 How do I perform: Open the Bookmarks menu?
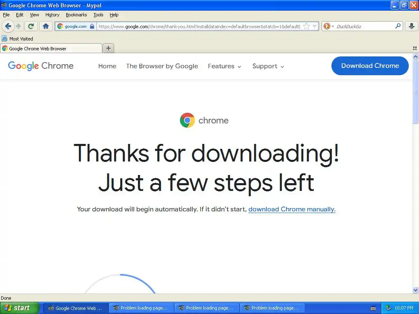77,15
